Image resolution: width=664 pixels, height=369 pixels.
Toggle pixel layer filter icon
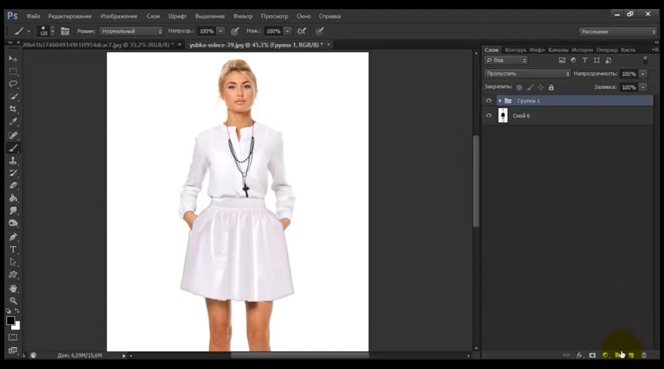pos(562,60)
